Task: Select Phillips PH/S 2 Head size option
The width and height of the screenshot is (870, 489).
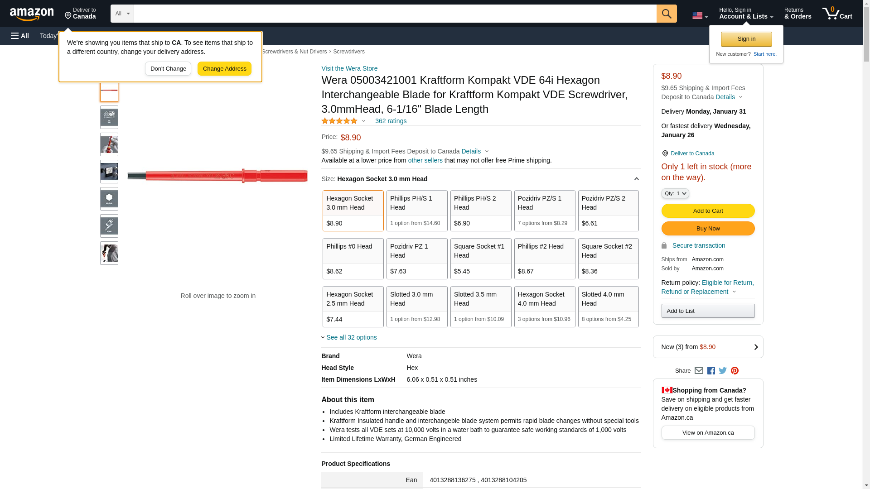Action: click(480, 211)
